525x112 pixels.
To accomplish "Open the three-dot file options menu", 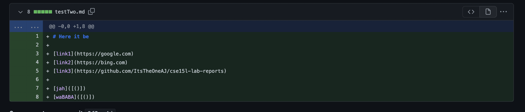I will [503, 12].
